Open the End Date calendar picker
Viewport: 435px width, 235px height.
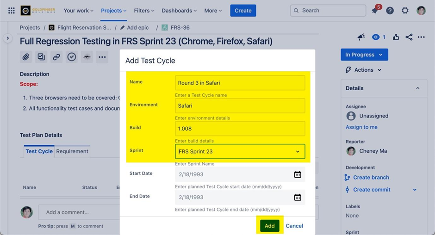pos(298,197)
